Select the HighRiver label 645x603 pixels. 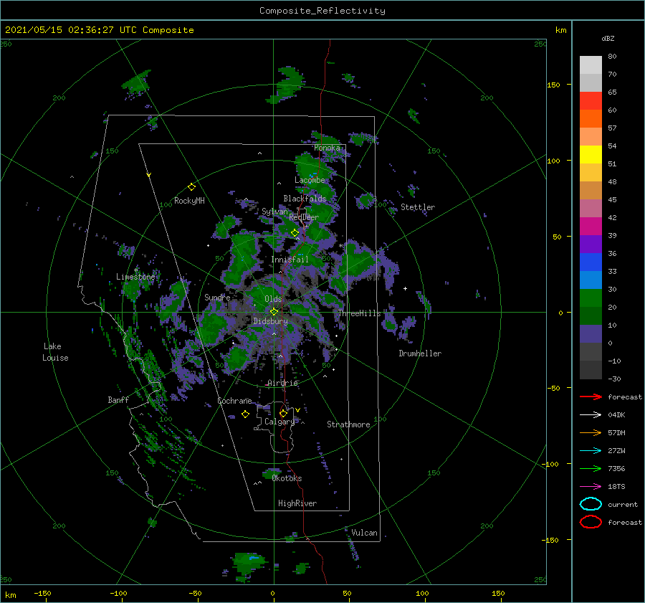[297, 503]
